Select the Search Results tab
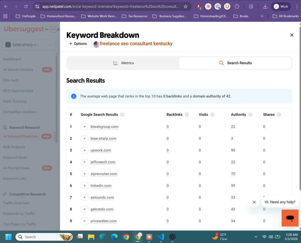301x243 pixels. pyautogui.click(x=235, y=63)
